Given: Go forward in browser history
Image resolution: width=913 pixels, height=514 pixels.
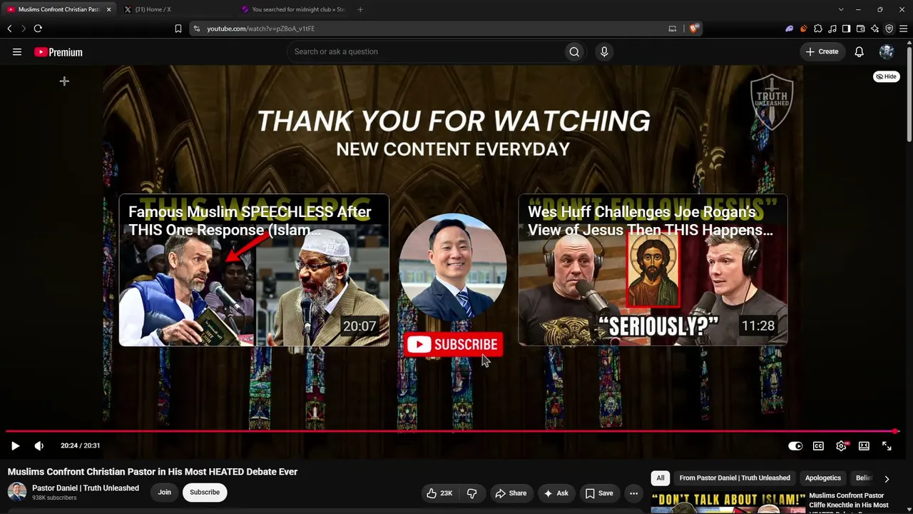Looking at the screenshot, I should point(23,29).
